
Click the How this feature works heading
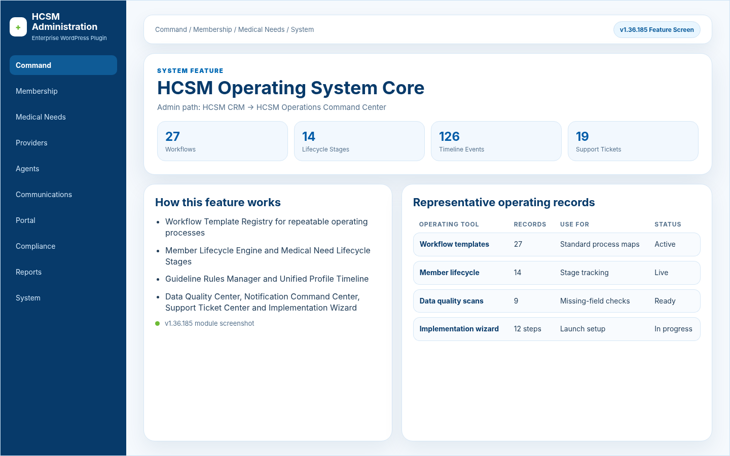(x=218, y=203)
